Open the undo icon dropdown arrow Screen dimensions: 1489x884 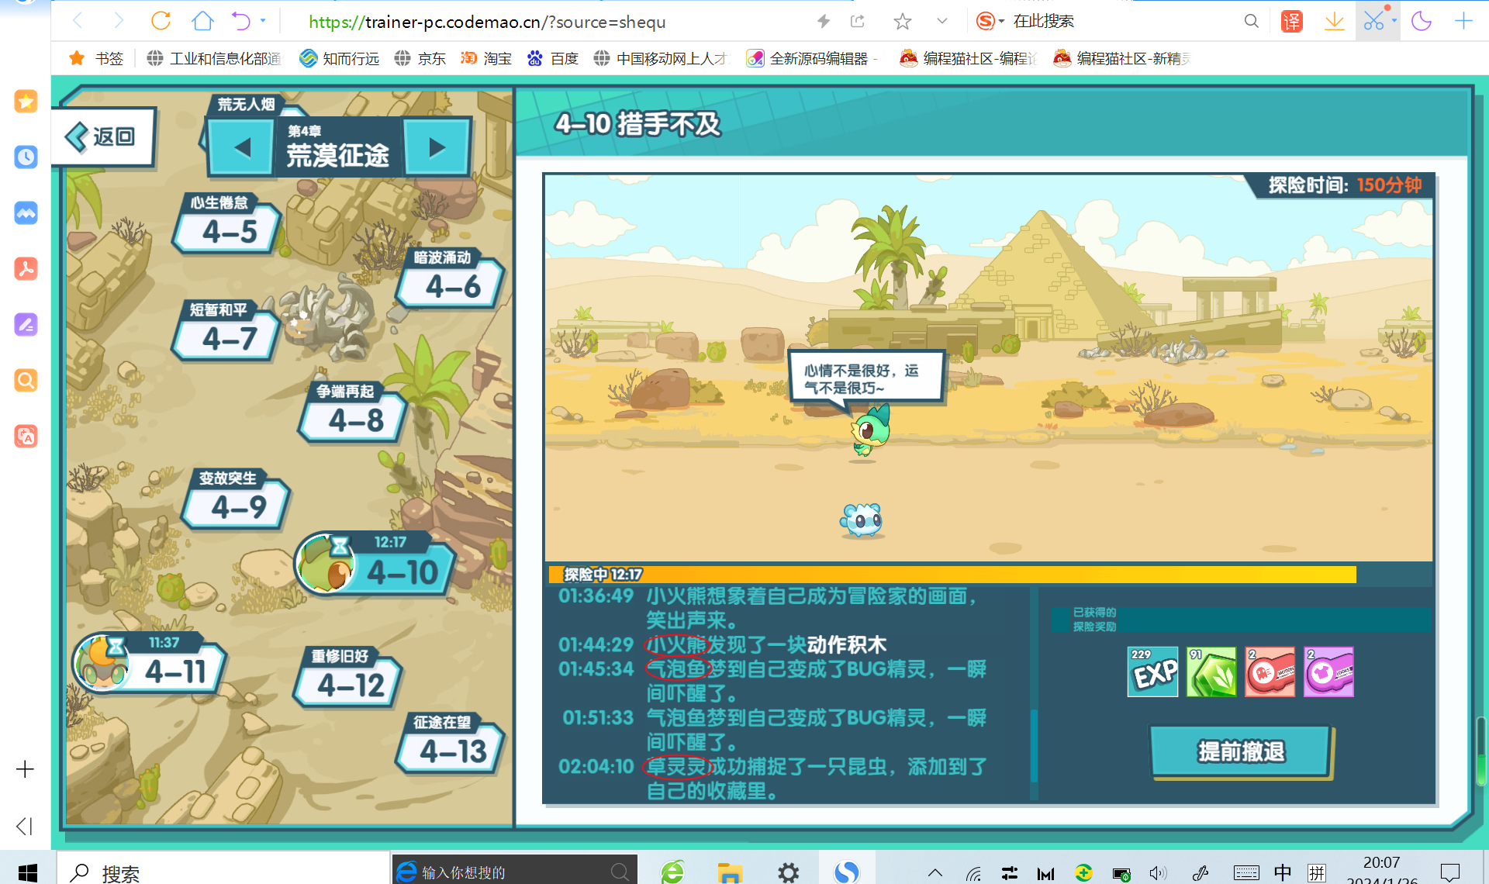point(263,21)
